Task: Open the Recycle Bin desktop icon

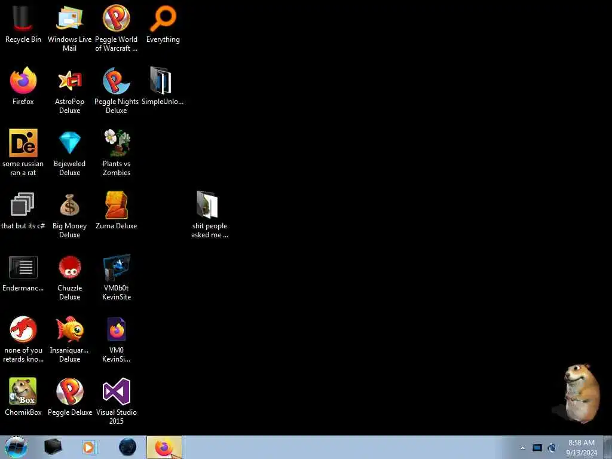Action: click(x=23, y=19)
